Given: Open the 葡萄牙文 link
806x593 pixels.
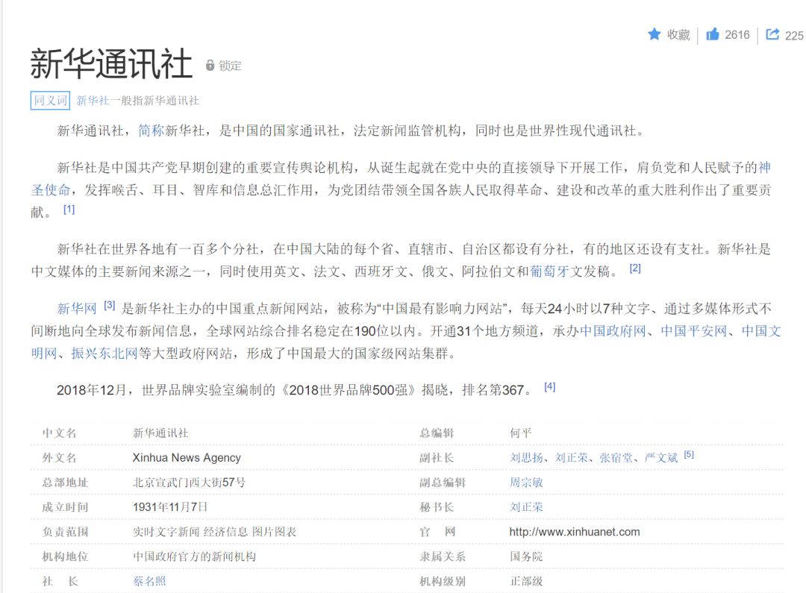Looking at the screenshot, I should (x=549, y=272).
